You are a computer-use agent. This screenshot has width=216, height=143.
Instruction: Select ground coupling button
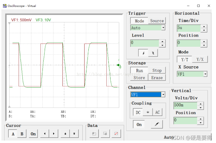pos(148,112)
